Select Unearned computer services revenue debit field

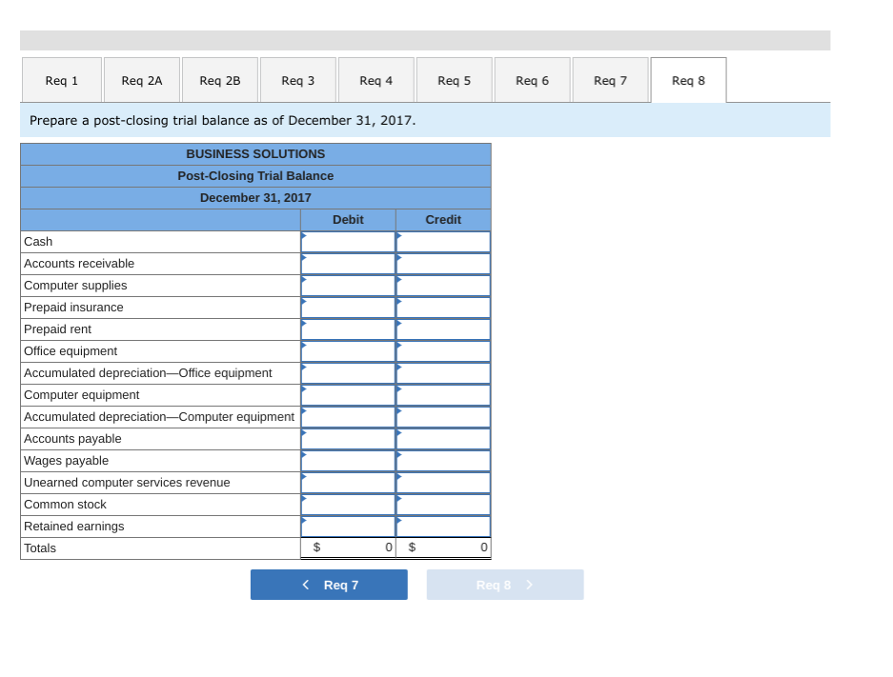[x=348, y=483]
